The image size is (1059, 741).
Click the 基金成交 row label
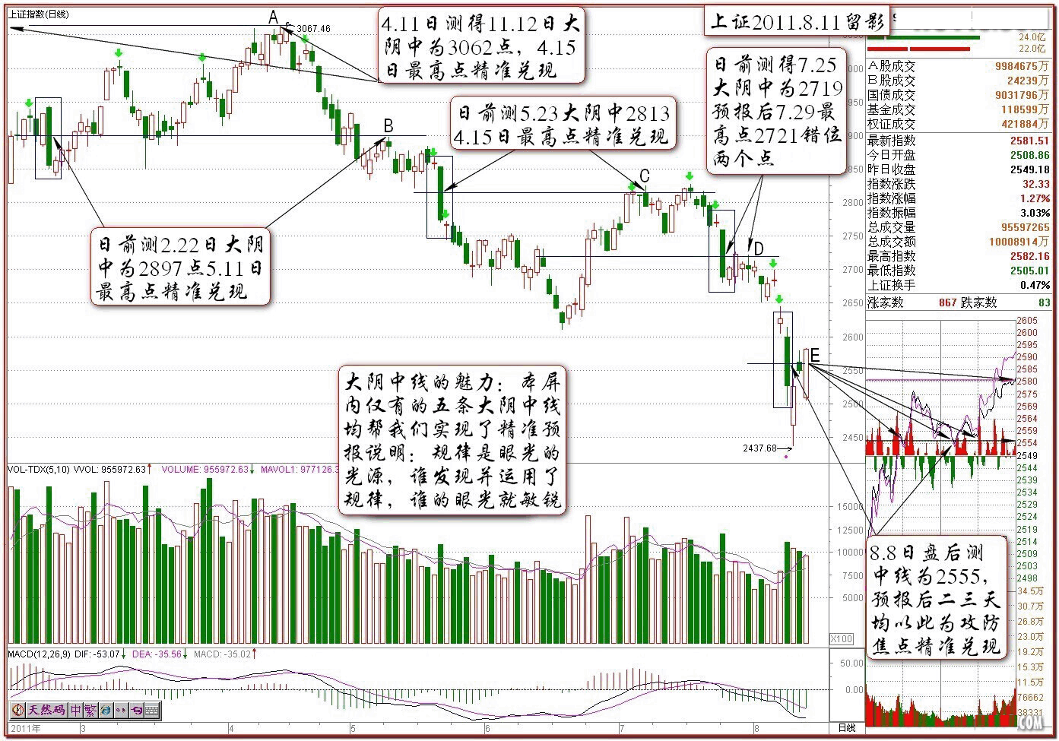coord(891,109)
